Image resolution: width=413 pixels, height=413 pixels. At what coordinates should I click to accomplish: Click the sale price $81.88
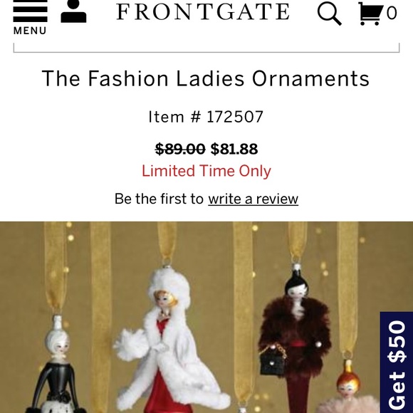tap(234, 149)
